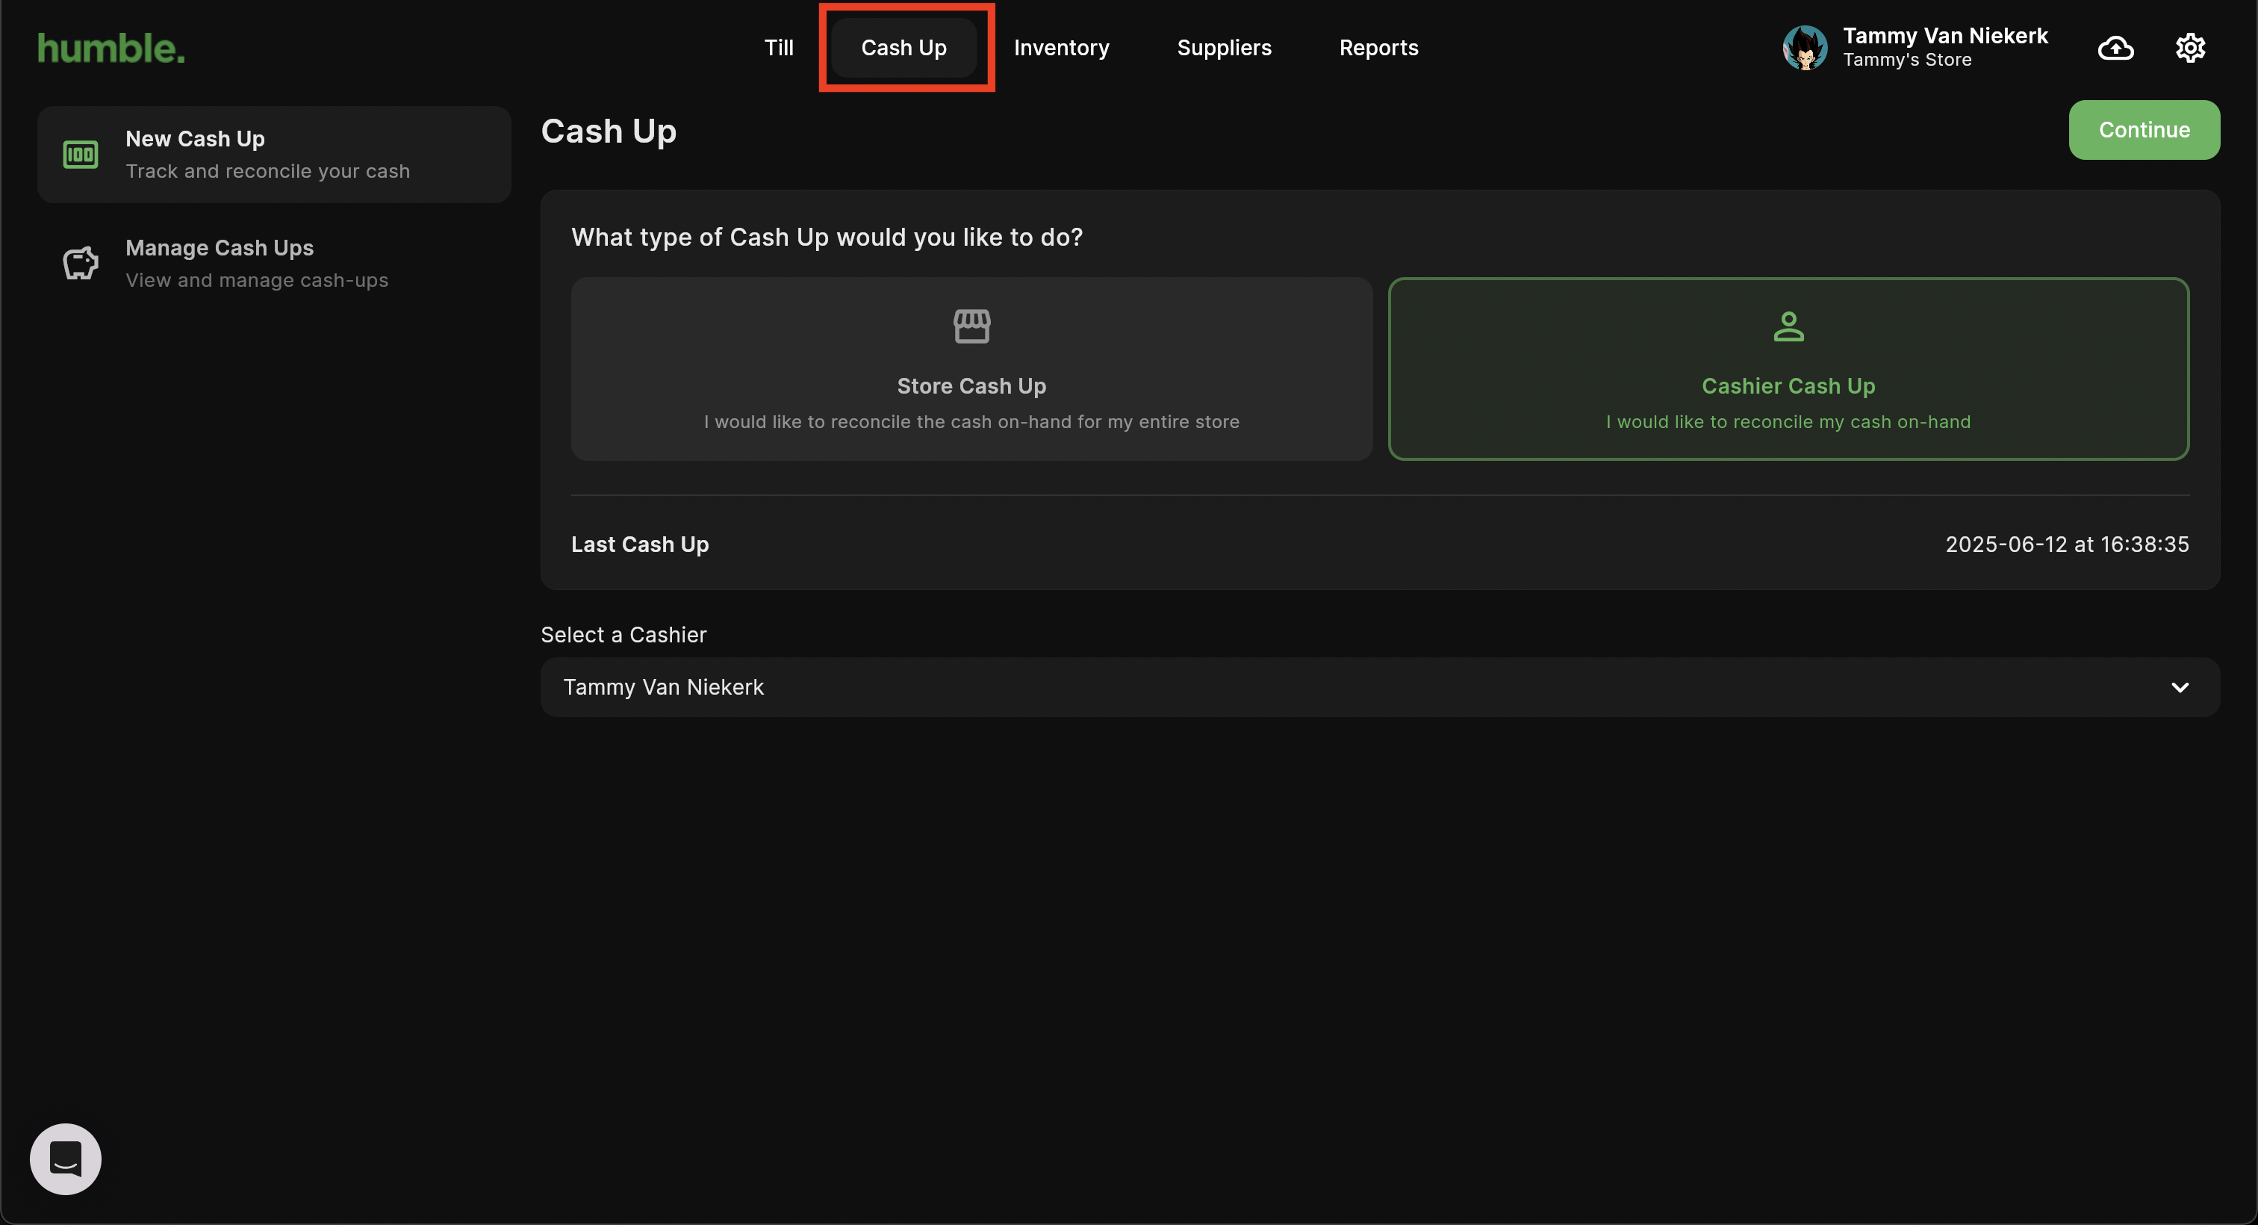Open the chat support widget

[x=66, y=1159]
